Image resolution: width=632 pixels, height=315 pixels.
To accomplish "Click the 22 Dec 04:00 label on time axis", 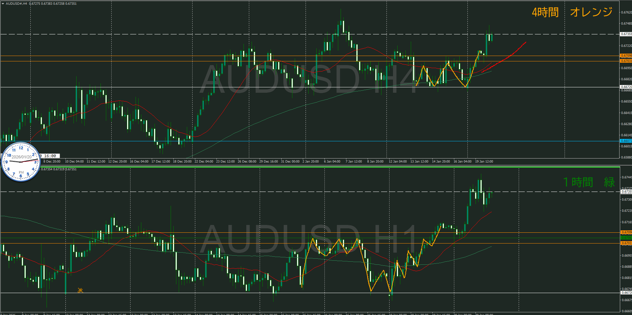I will [x=204, y=162].
